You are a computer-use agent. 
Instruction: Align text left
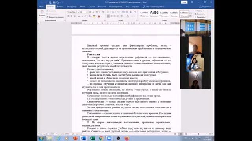pos(109,16)
